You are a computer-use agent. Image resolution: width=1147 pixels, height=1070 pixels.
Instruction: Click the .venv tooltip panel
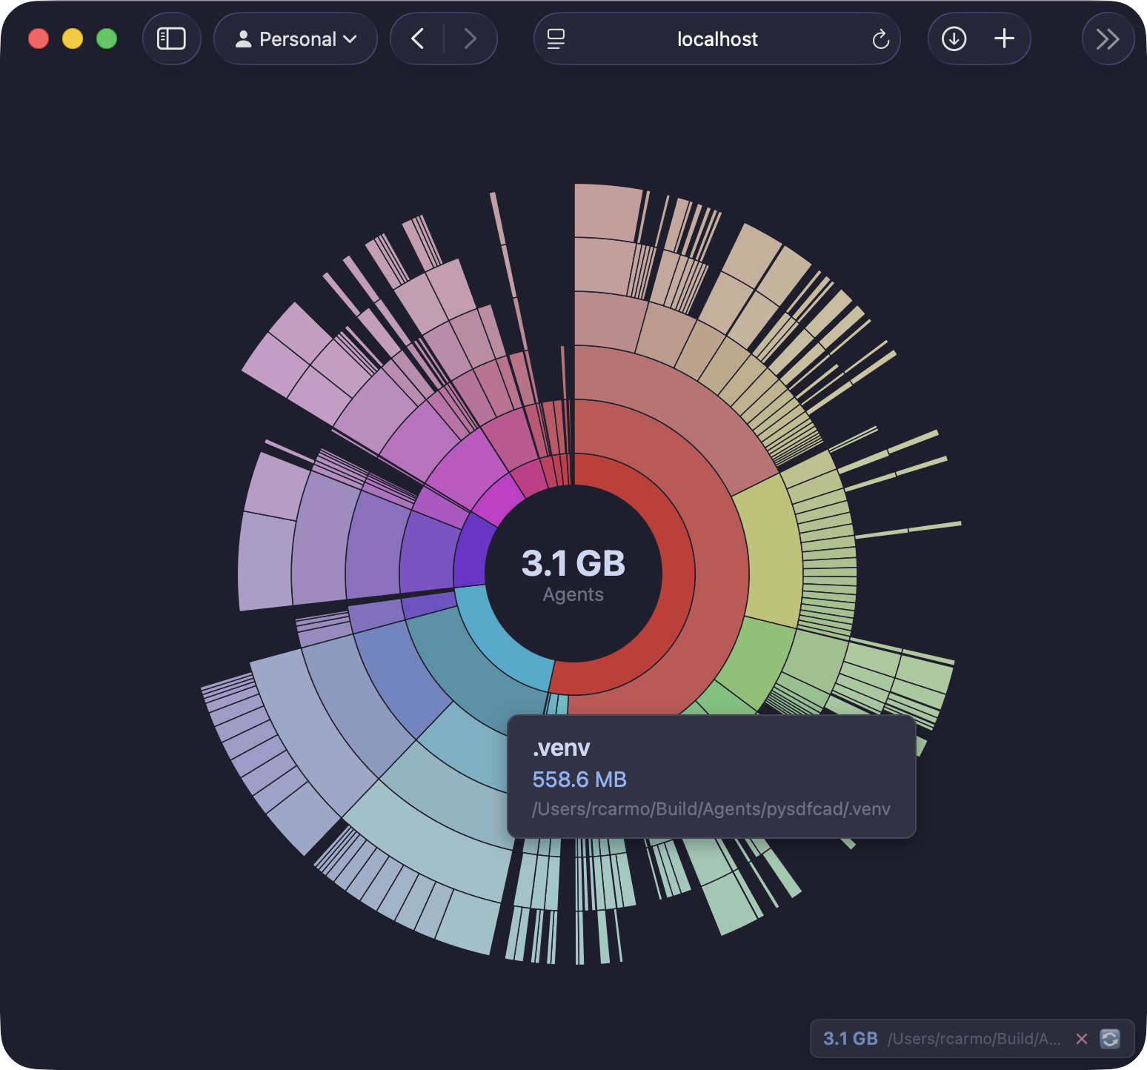click(710, 777)
